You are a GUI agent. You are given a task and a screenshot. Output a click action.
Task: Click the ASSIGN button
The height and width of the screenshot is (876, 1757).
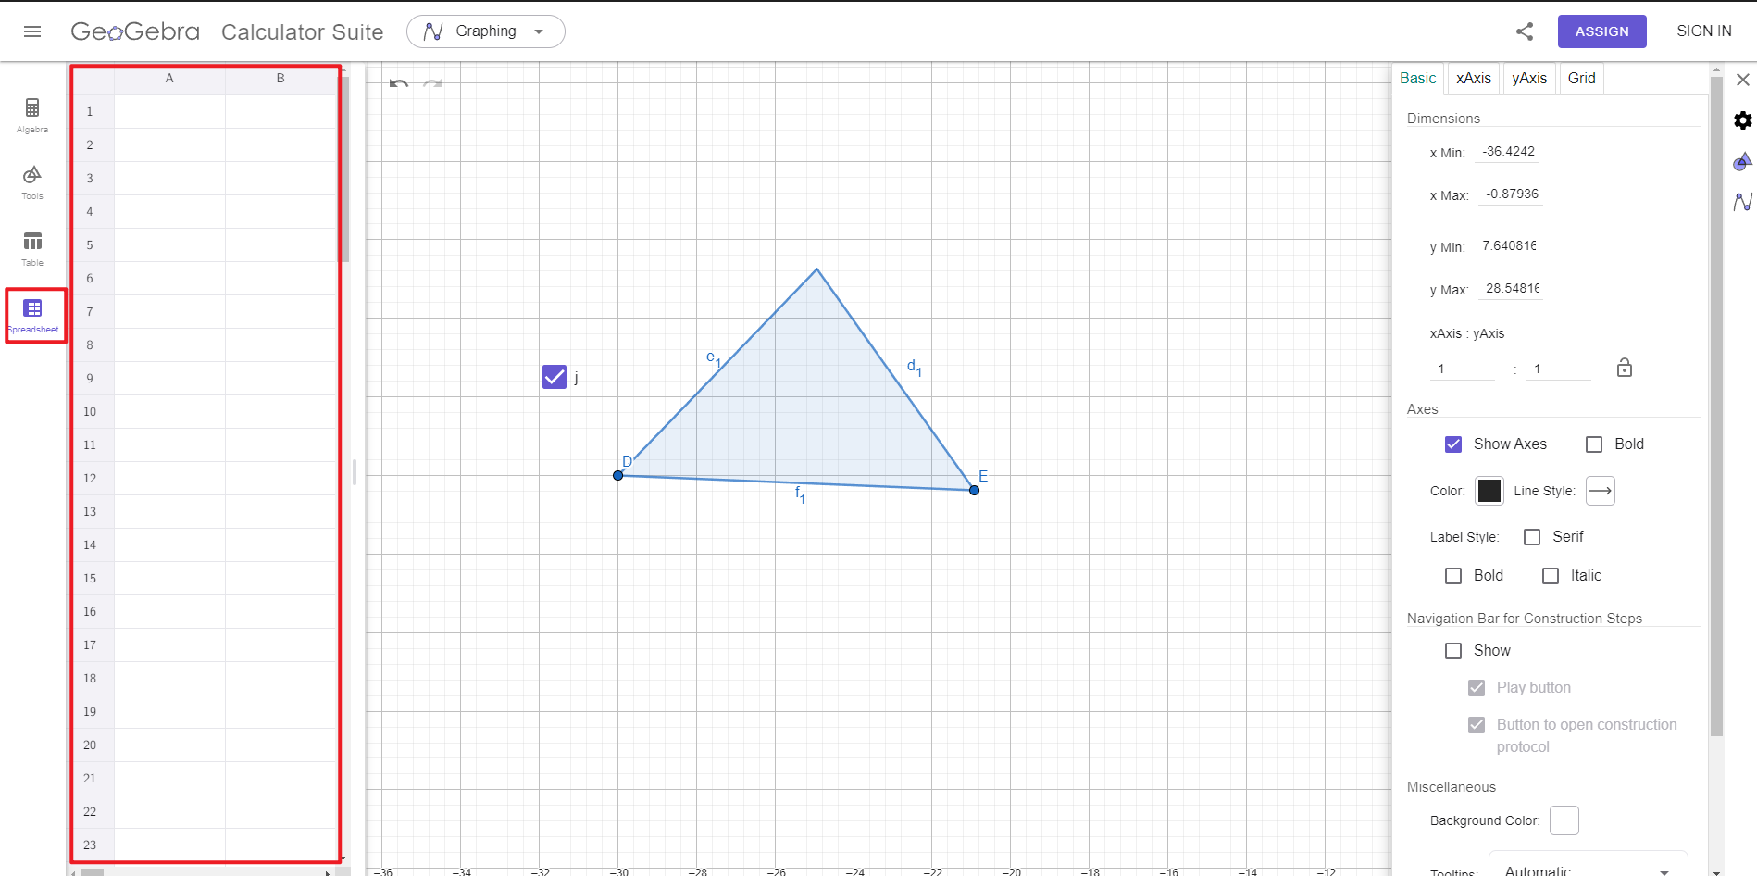[x=1601, y=31]
